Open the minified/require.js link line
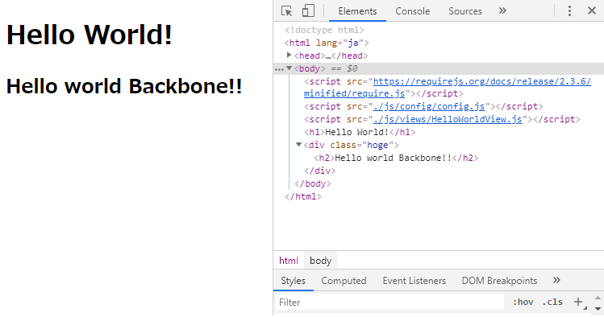This screenshot has width=604, height=317. (354, 93)
